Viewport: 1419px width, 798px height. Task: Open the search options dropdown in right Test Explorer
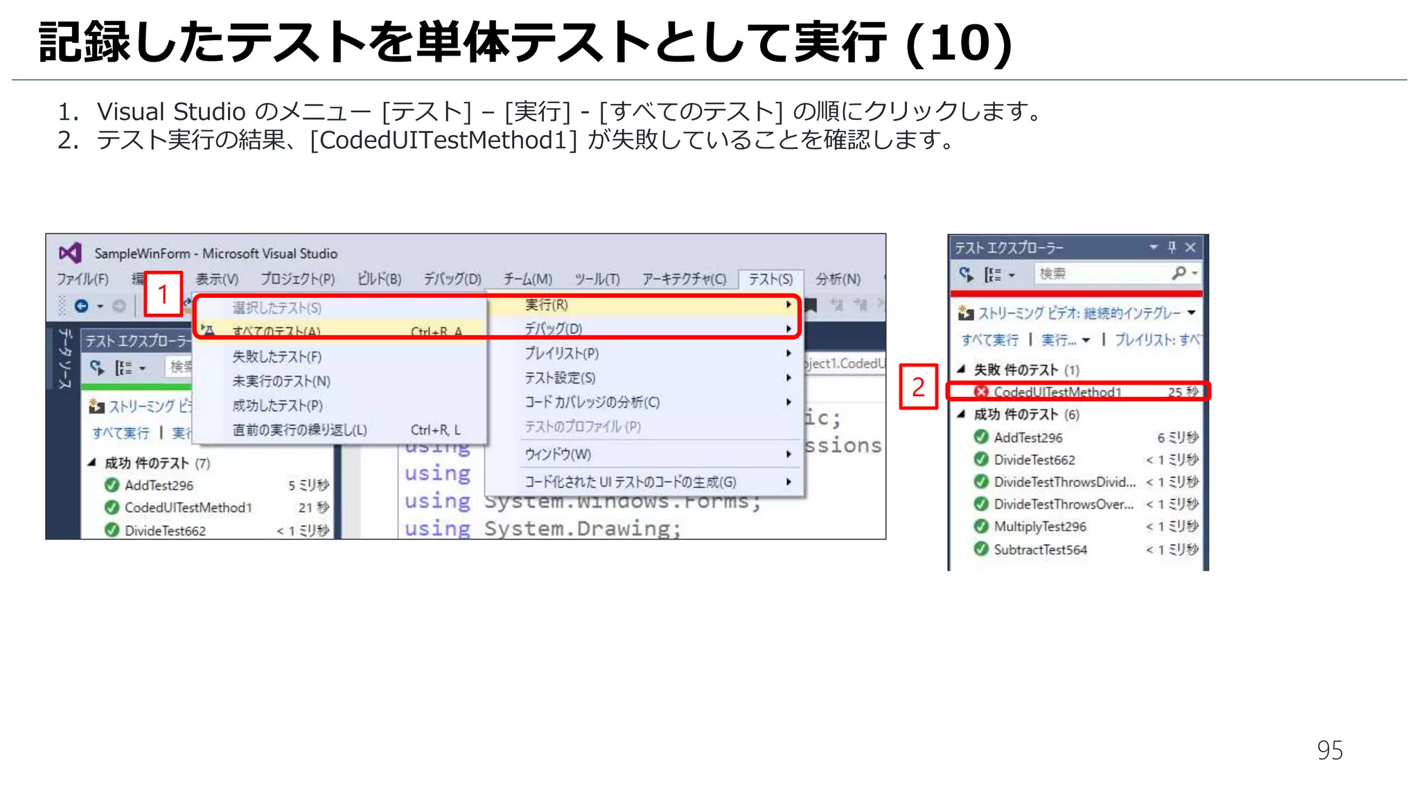[1195, 274]
